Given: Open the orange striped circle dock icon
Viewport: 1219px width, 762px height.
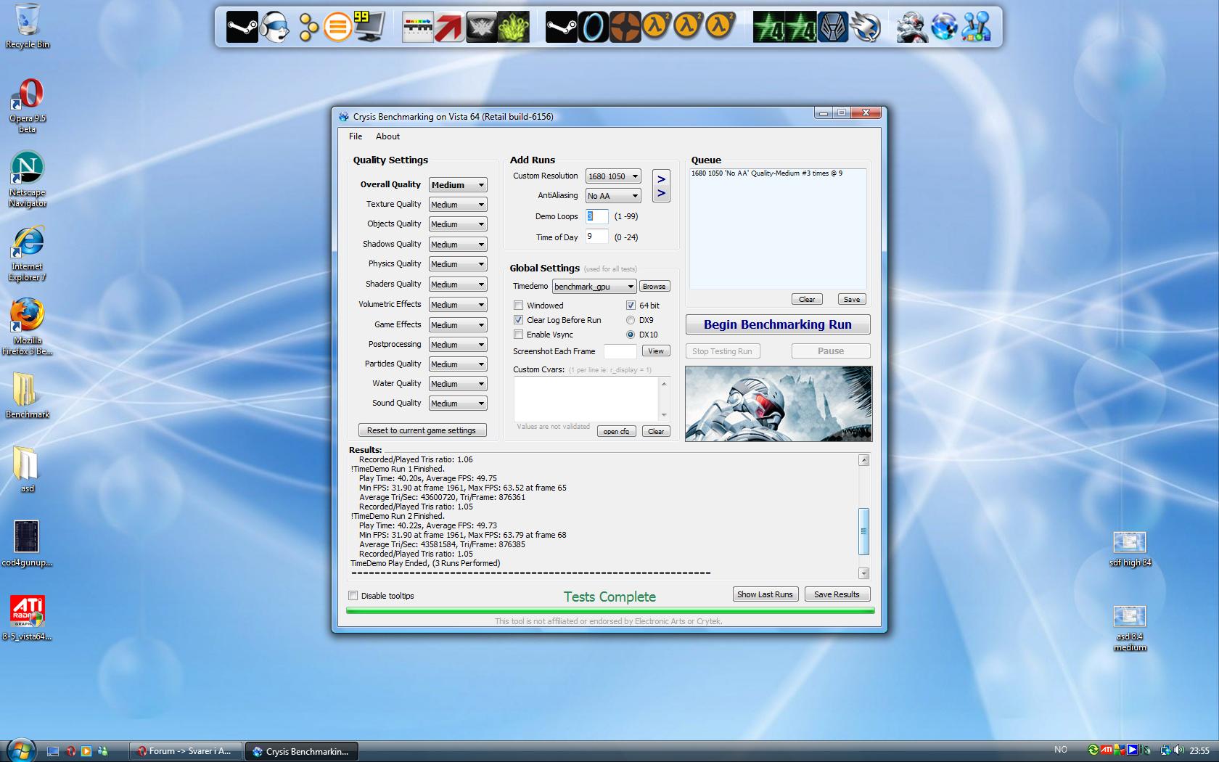Looking at the screenshot, I should [337, 28].
